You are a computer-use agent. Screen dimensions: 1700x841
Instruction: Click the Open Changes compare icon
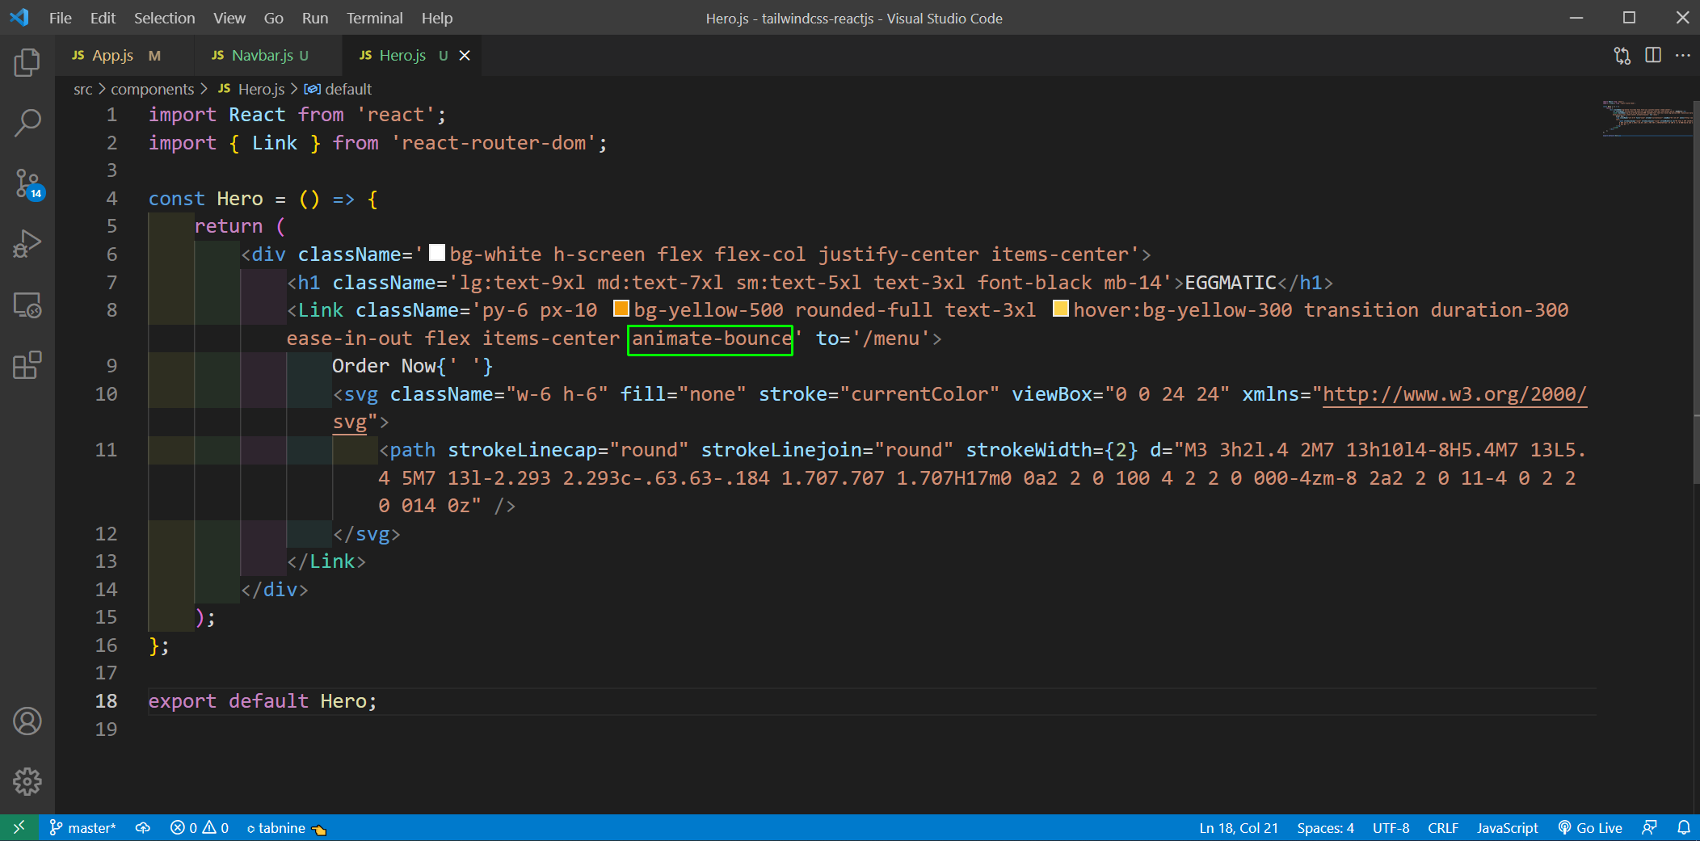tap(1622, 55)
